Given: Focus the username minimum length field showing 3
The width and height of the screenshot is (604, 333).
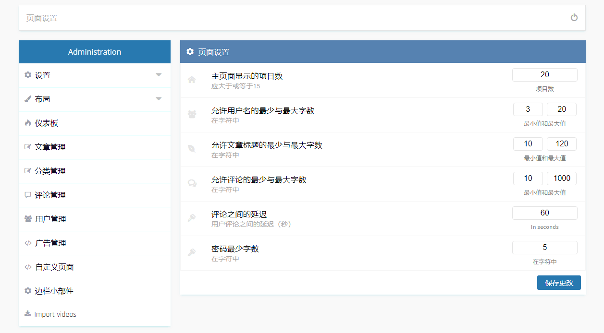Looking at the screenshot, I should [528, 109].
